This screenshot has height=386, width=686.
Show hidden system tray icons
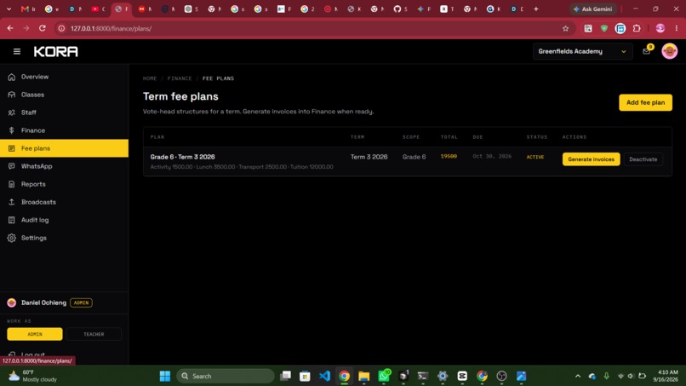coord(578,376)
